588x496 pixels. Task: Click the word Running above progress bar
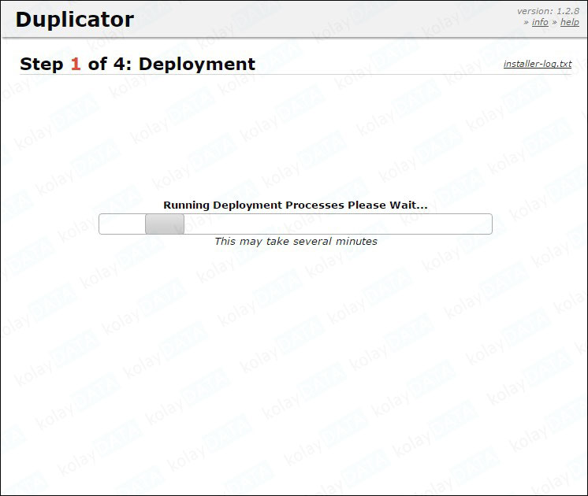point(186,205)
